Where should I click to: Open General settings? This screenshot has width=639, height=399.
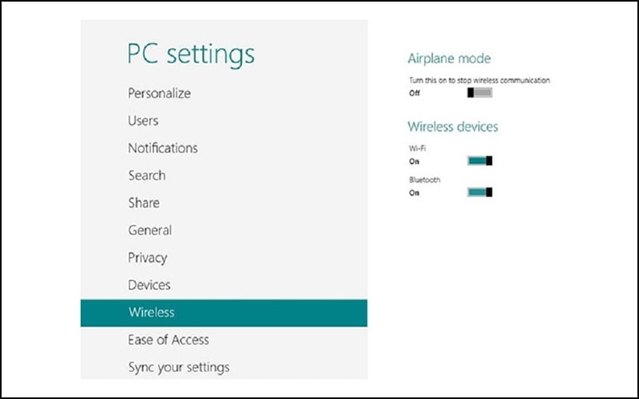[x=150, y=230]
